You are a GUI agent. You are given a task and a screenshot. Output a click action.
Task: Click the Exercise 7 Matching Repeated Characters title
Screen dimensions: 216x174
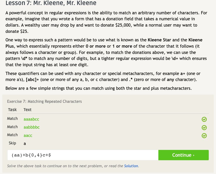(44, 102)
